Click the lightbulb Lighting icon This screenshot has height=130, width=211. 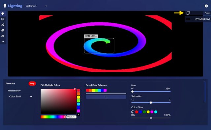[x=5, y=6]
